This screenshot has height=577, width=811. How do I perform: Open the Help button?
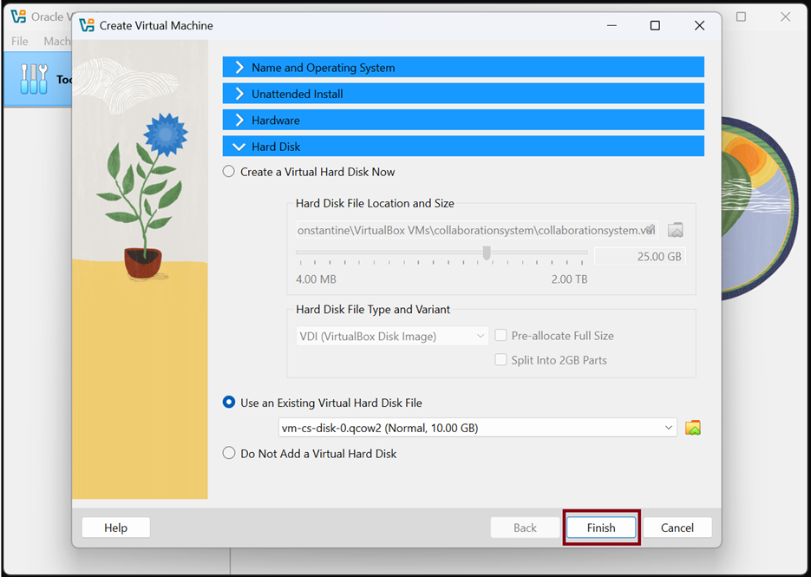(x=116, y=528)
